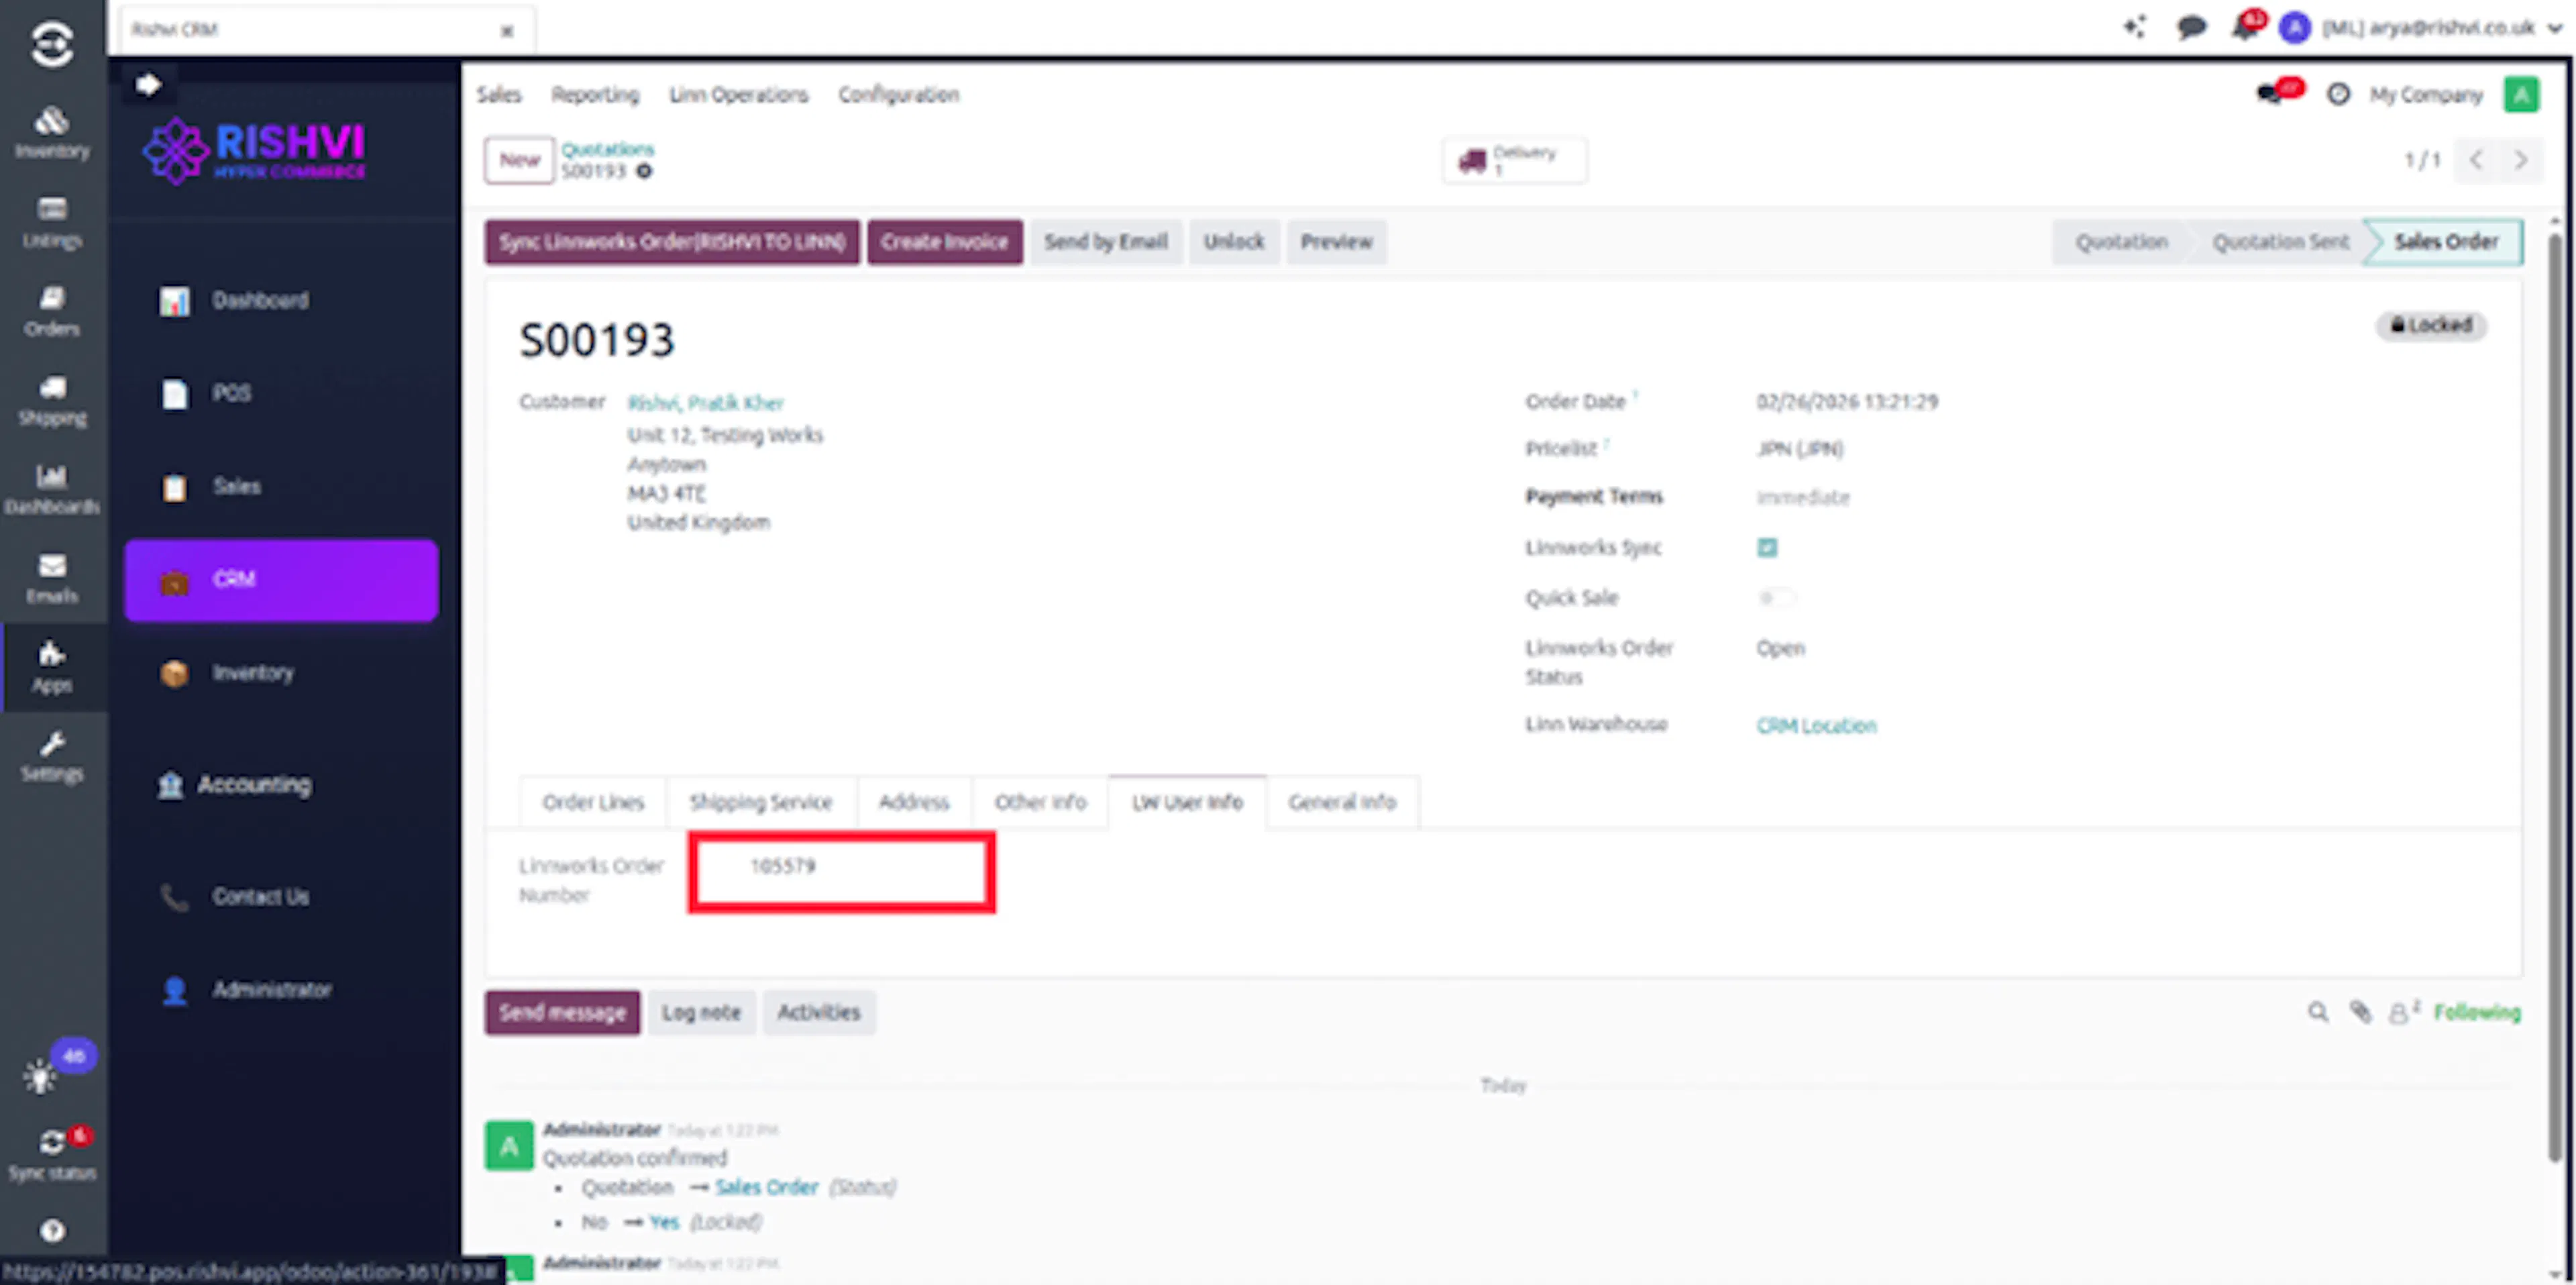
Task: Switch to the LW User Info tab
Action: coord(1187,802)
